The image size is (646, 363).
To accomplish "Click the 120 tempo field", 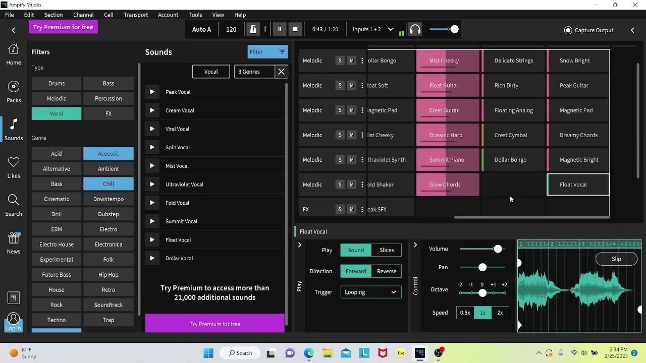I will tap(231, 29).
